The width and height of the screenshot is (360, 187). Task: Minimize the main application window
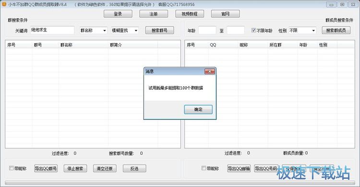point(331,4)
